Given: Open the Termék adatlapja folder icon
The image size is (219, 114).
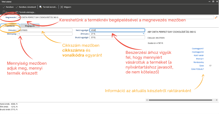Looking at the screenshot, I should tap(17, 12).
